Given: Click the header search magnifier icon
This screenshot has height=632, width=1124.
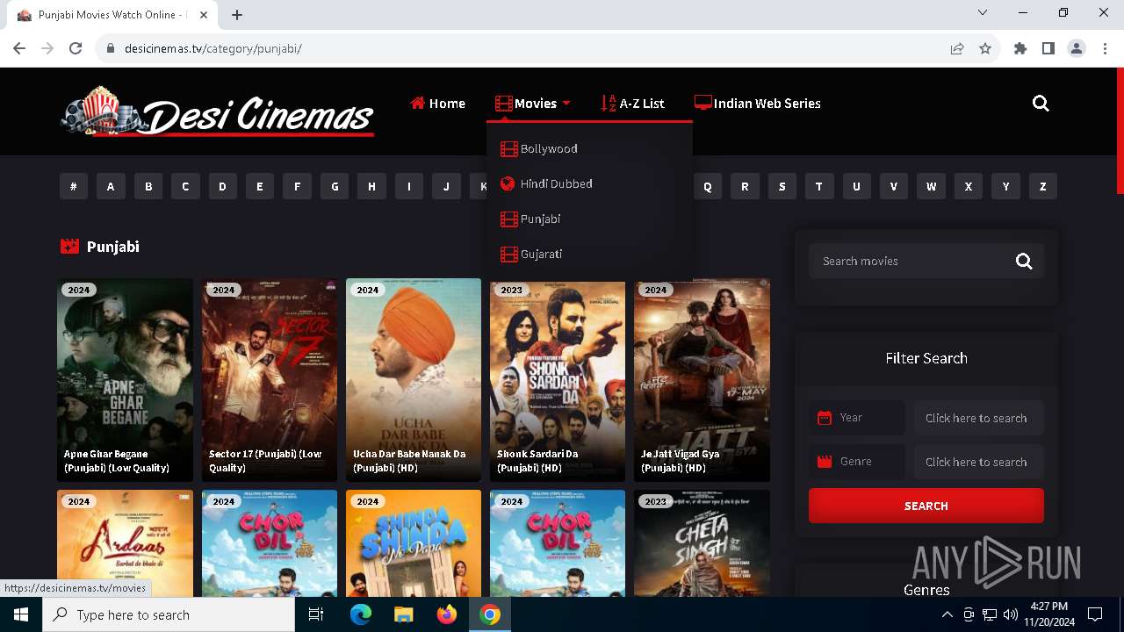Looking at the screenshot, I should coord(1041,104).
